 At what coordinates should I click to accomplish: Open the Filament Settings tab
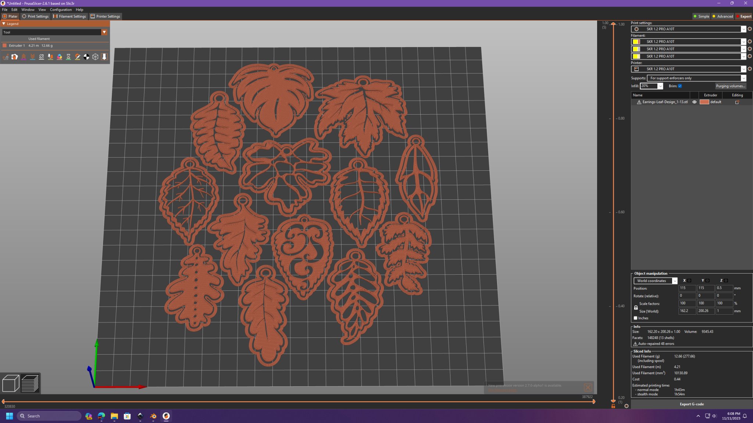(69, 16)
